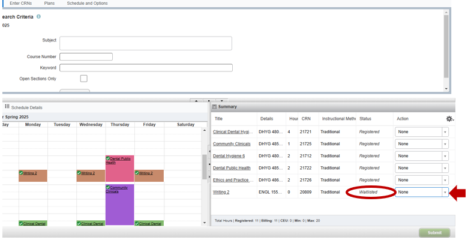Click the Summary panel header icon
The width and height of the screenshot is (471, 240).
click(x=214, y=107)
